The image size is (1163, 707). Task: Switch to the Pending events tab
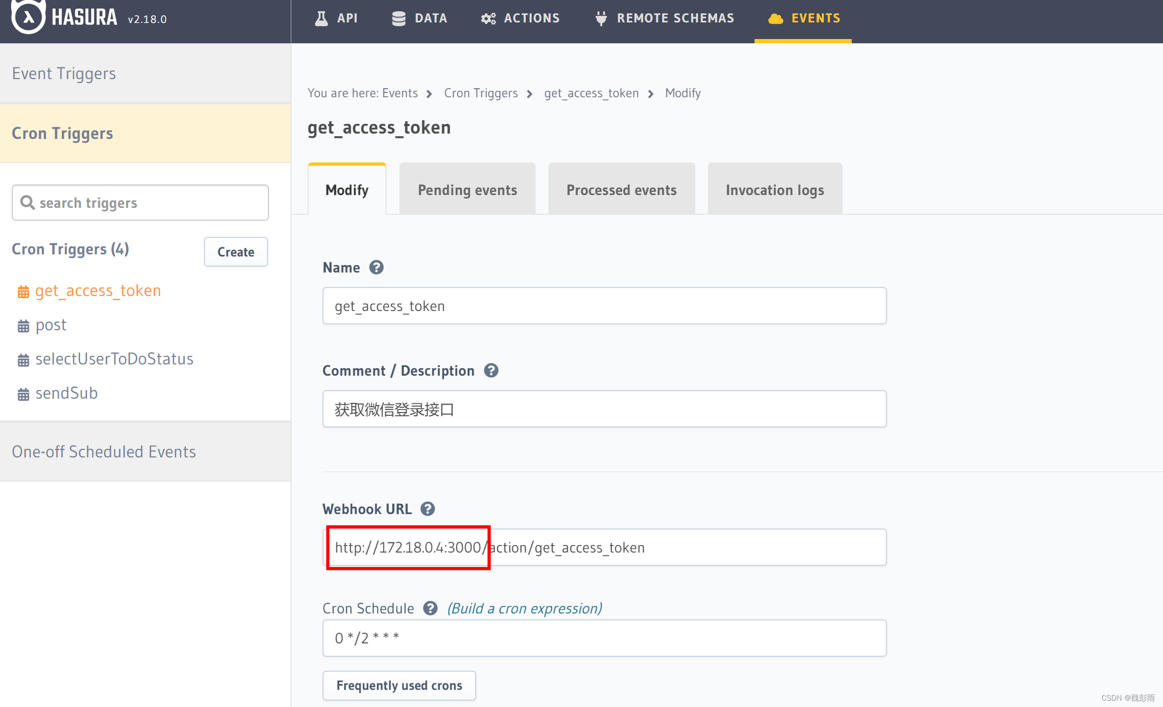coord(467,190)
